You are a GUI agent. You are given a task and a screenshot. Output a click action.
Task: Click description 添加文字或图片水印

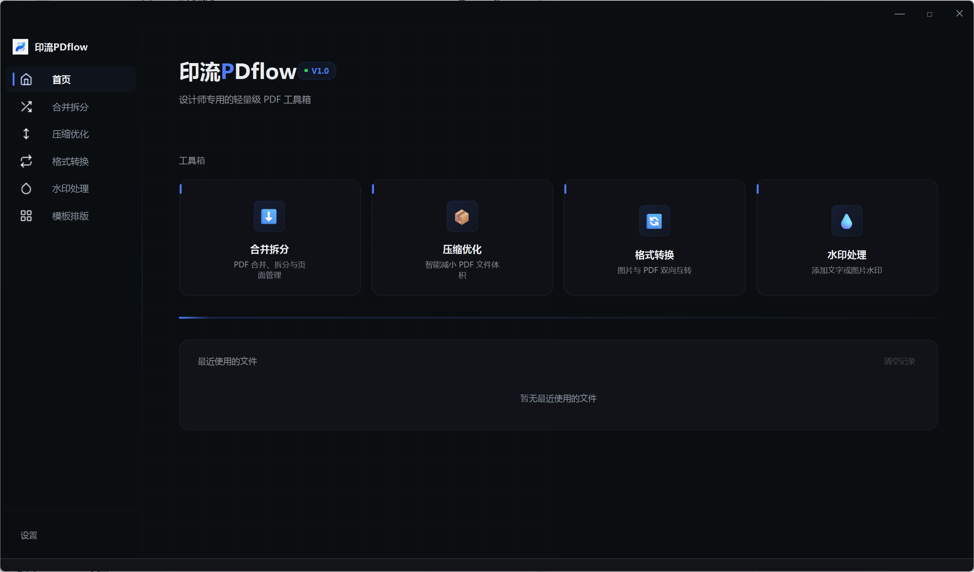[x=847, y=270]
